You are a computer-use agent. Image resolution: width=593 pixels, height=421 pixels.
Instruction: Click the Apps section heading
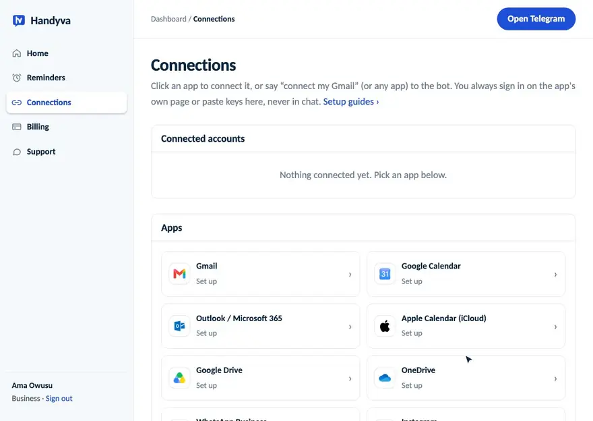coord(172,228)
